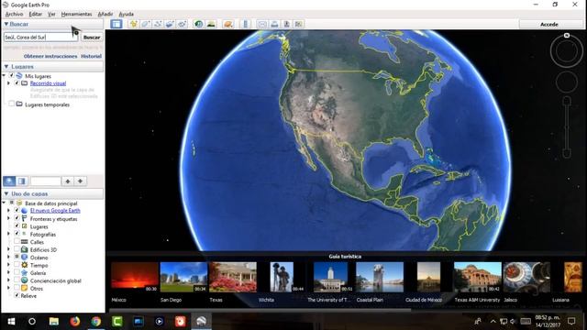587x330 pixels.
Task: Click the Email toolbar icon
Action: coord(262,24)
